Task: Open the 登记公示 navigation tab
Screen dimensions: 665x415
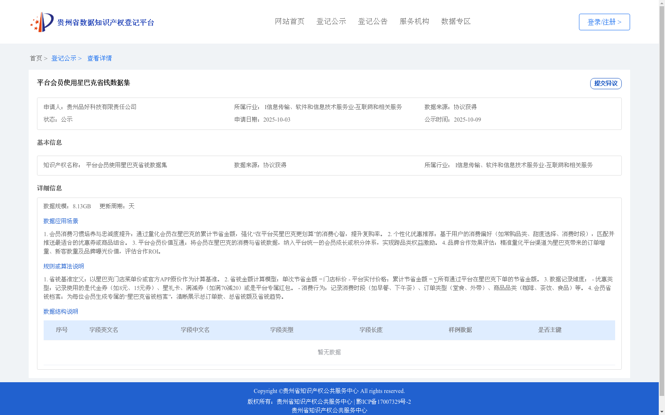Action: [331, 22]
